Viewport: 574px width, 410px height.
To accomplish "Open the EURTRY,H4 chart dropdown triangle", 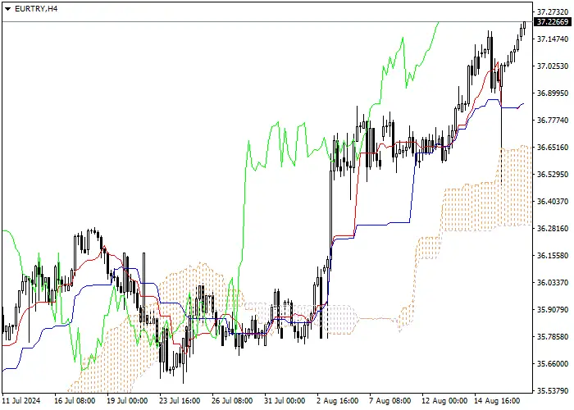I will [x=7, y=9].
